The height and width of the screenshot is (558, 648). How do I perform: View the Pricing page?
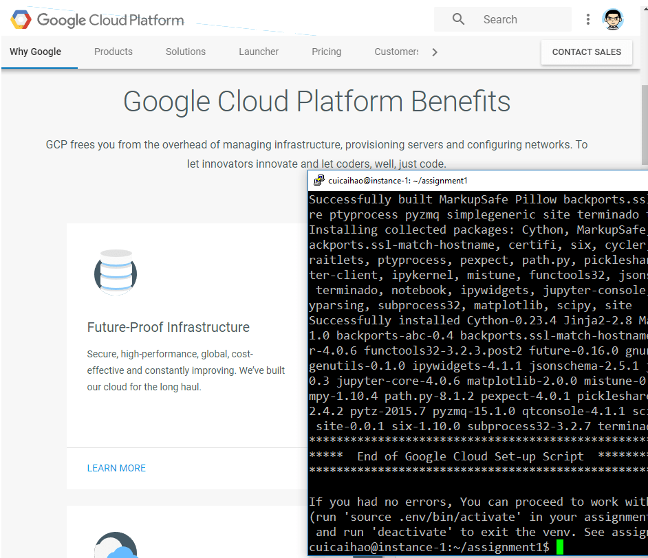point(326,52)
